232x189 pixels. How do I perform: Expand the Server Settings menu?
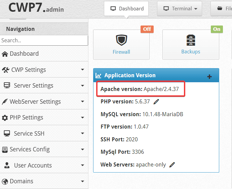coord(82,86)
